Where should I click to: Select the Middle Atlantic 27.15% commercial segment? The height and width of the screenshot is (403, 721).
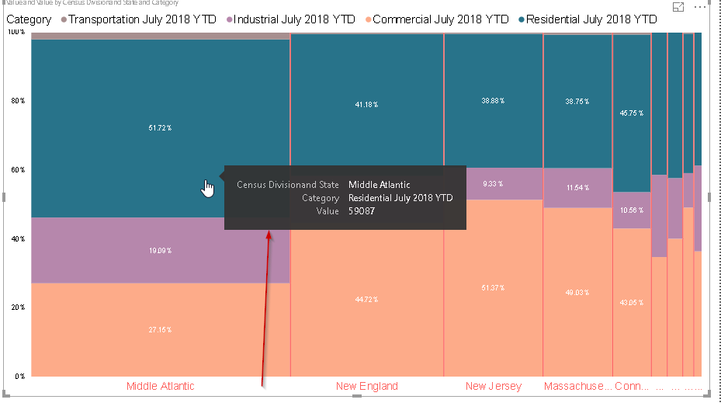tap(160, 330)
